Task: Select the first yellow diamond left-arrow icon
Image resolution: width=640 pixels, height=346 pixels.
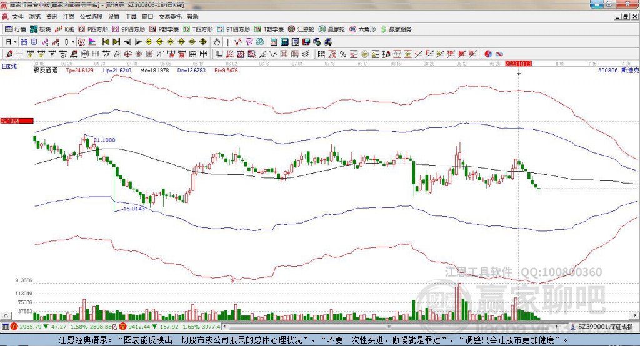Action: pyautogui.click(x=149, y=42)
